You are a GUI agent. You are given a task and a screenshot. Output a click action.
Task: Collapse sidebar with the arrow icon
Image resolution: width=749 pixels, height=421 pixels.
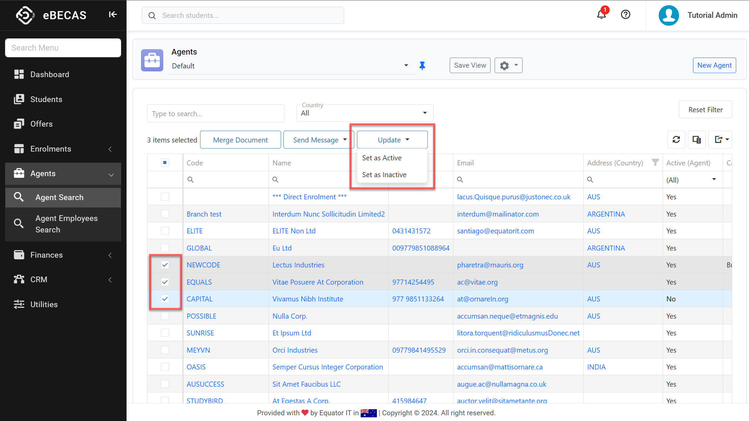point(113,15)
